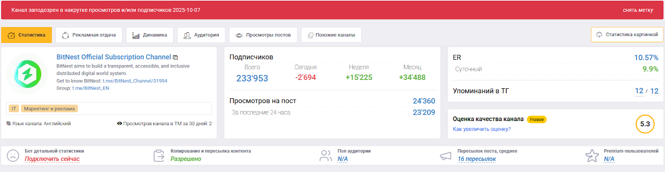Image resolution: width=665 pixels, height=172 pixels.
Task: Click the 5.3 quality score circle
Action: coord(645,124)
